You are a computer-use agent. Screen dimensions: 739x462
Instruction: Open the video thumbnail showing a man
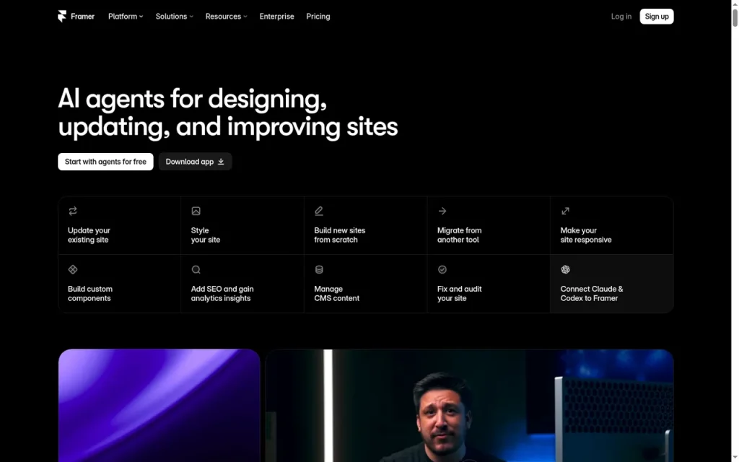point(470,406)
